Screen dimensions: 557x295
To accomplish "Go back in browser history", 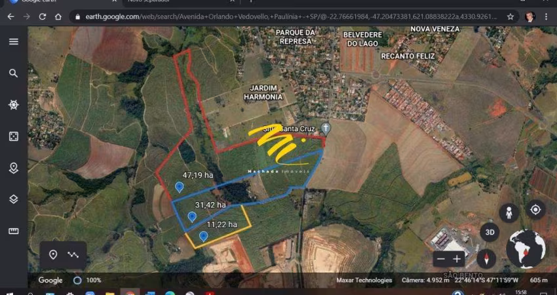I will [10, 16].
